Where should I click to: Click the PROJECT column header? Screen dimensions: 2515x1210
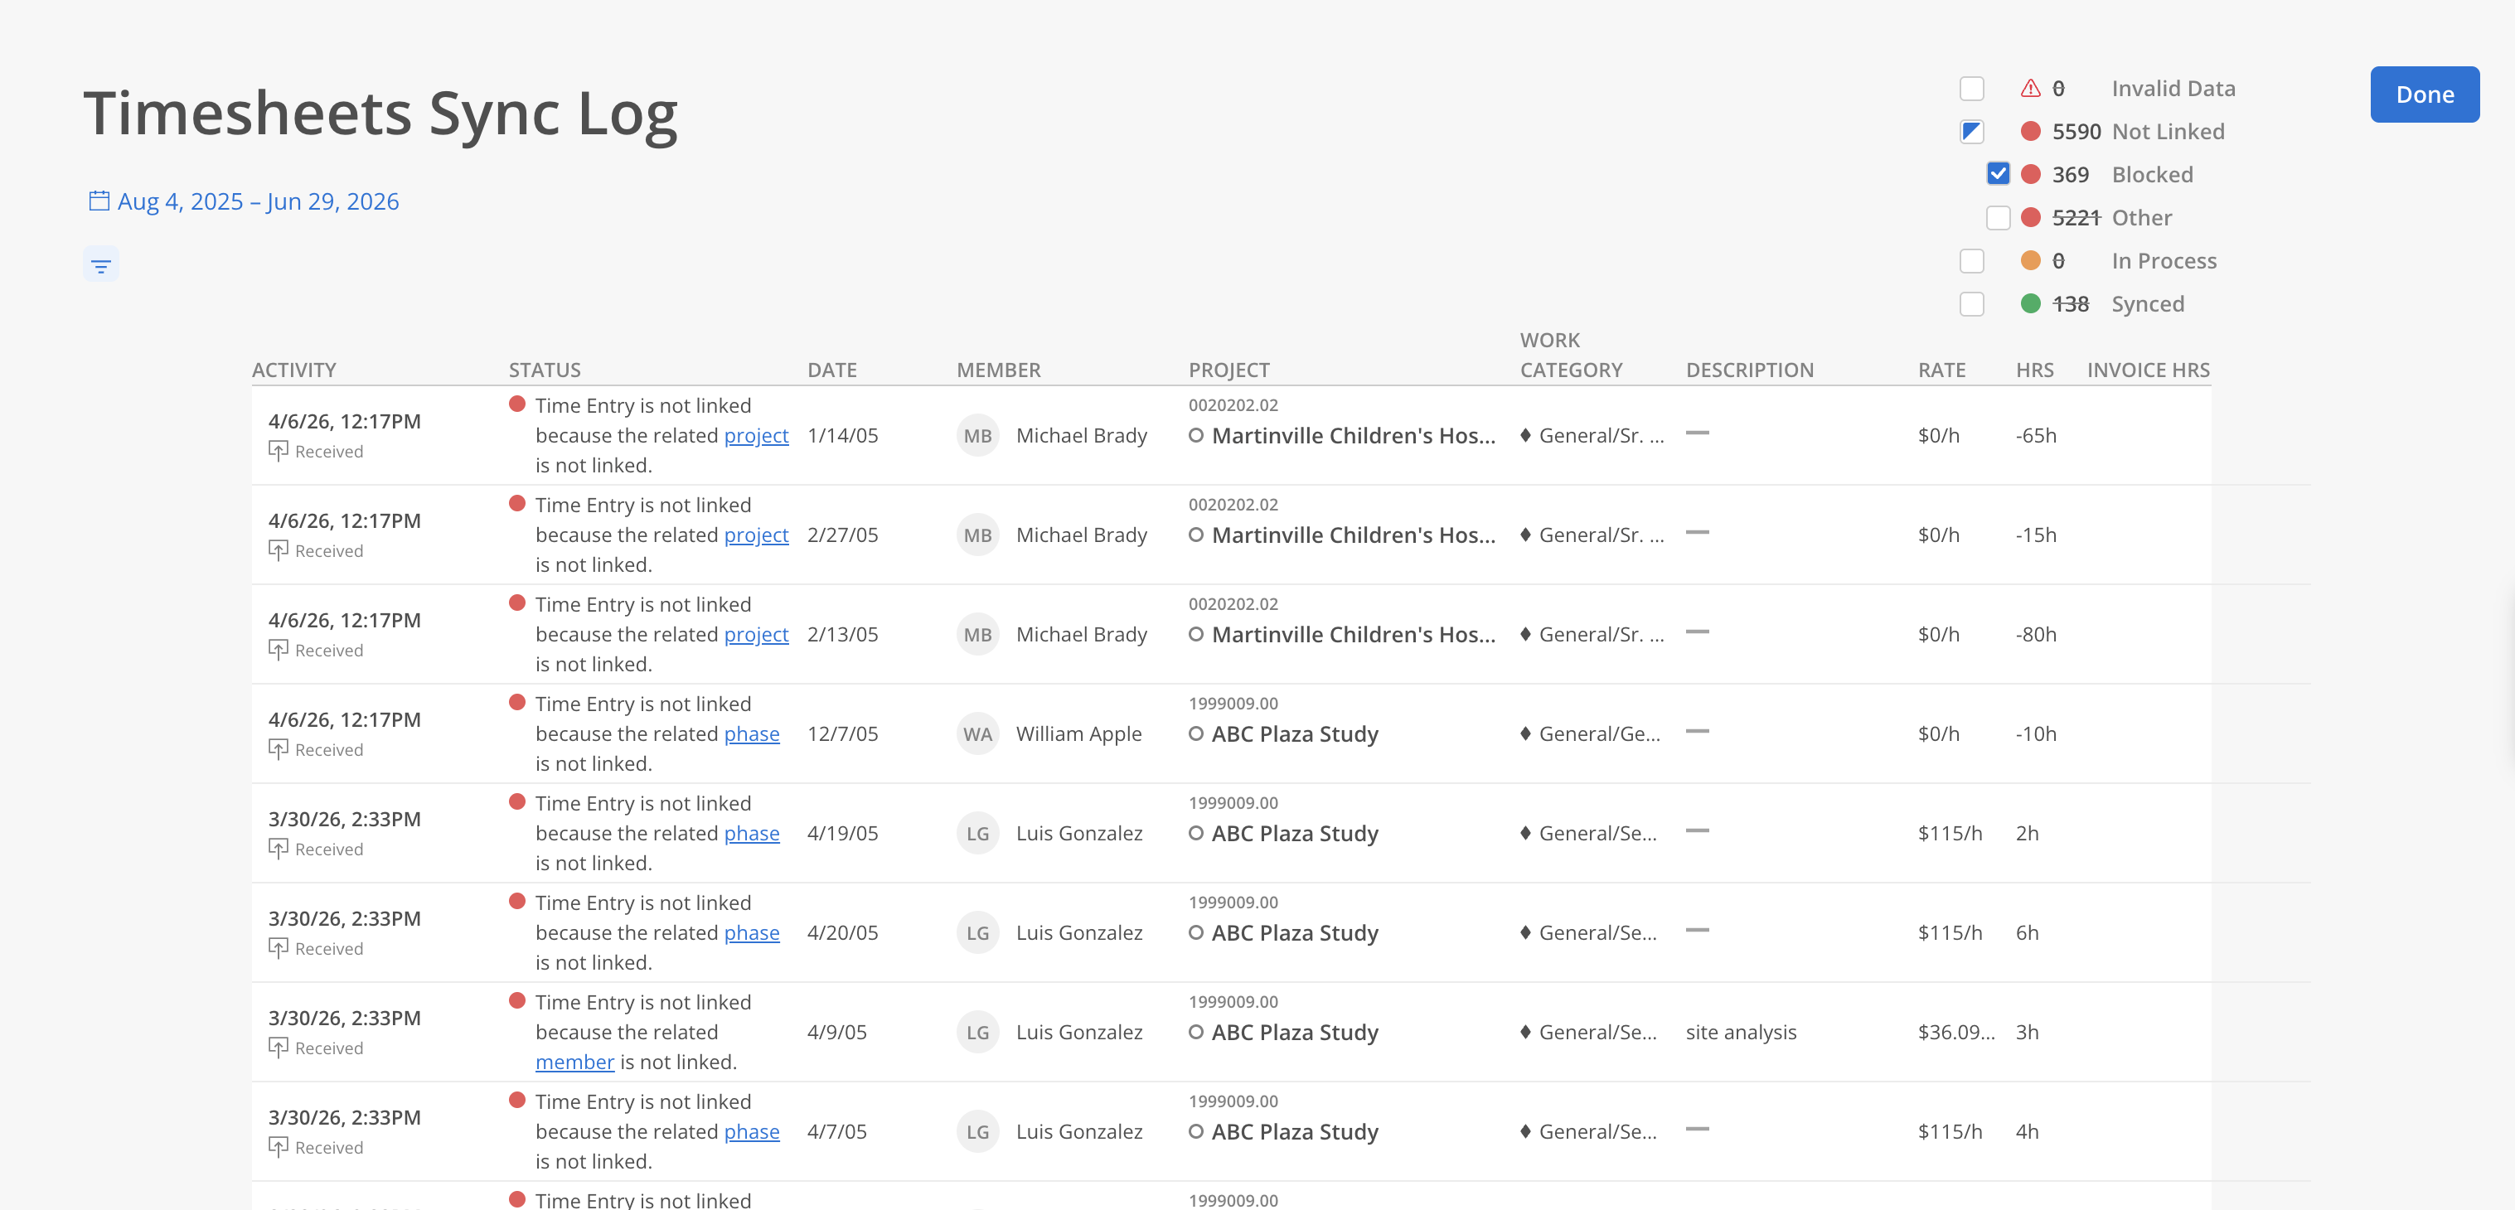tap(1229, 370)
